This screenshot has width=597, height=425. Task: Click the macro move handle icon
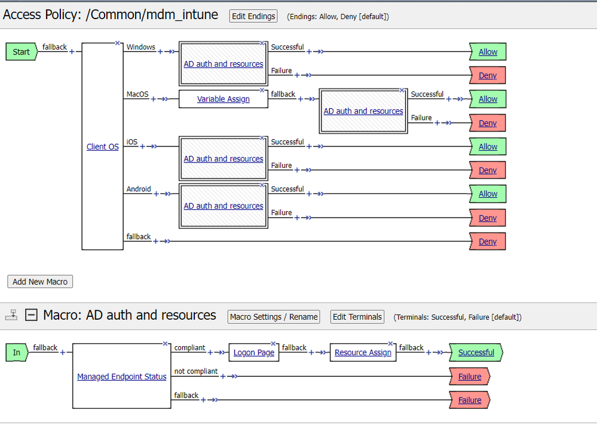click(x=11, y=316)
